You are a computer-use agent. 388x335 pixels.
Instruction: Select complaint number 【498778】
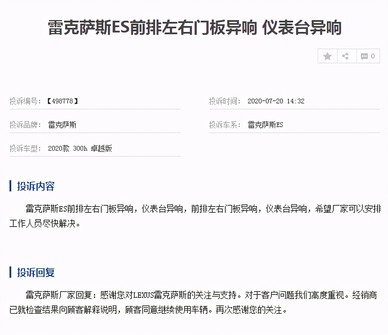click(x=63, y=101)
